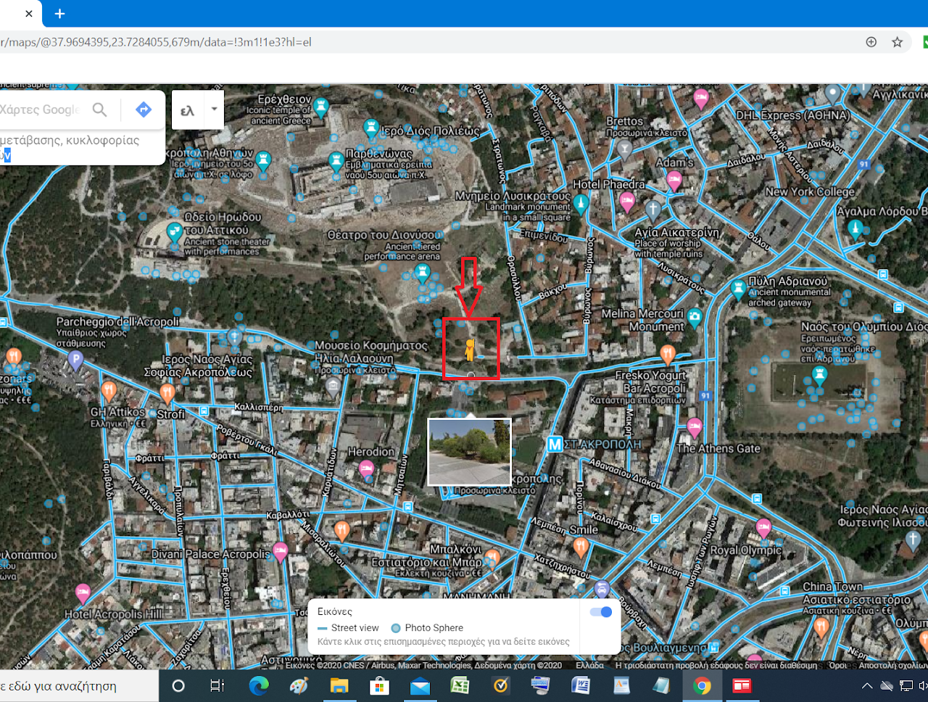
Task: Bookmark this page with star icon
Action: [x=898, y=42]
